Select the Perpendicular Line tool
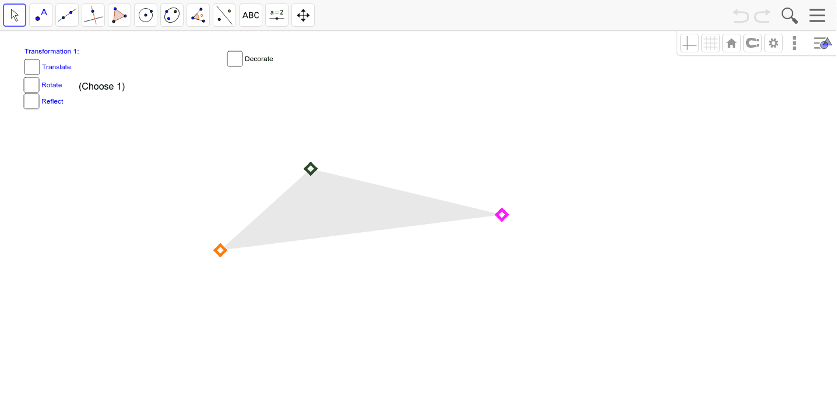 coord(93,15)
